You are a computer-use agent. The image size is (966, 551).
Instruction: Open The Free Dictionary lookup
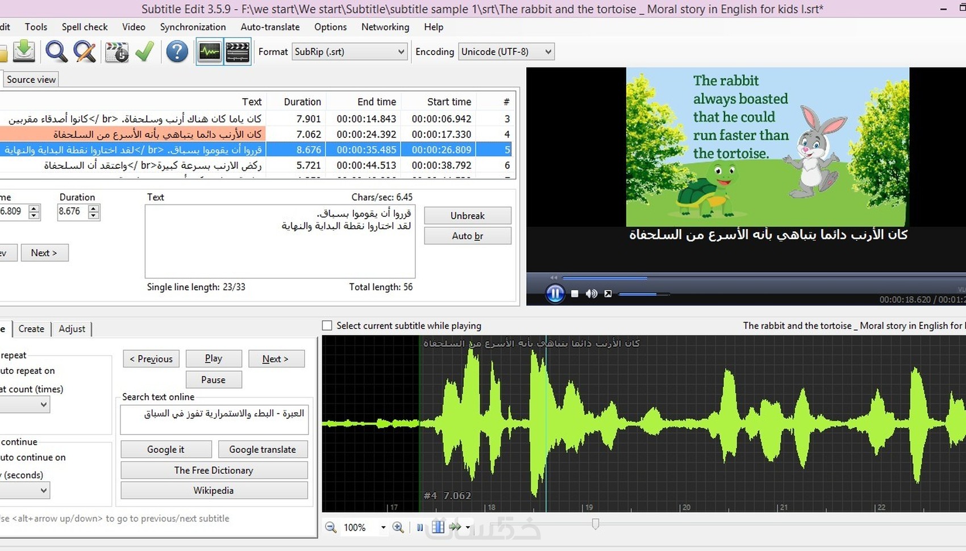[214, 470]
